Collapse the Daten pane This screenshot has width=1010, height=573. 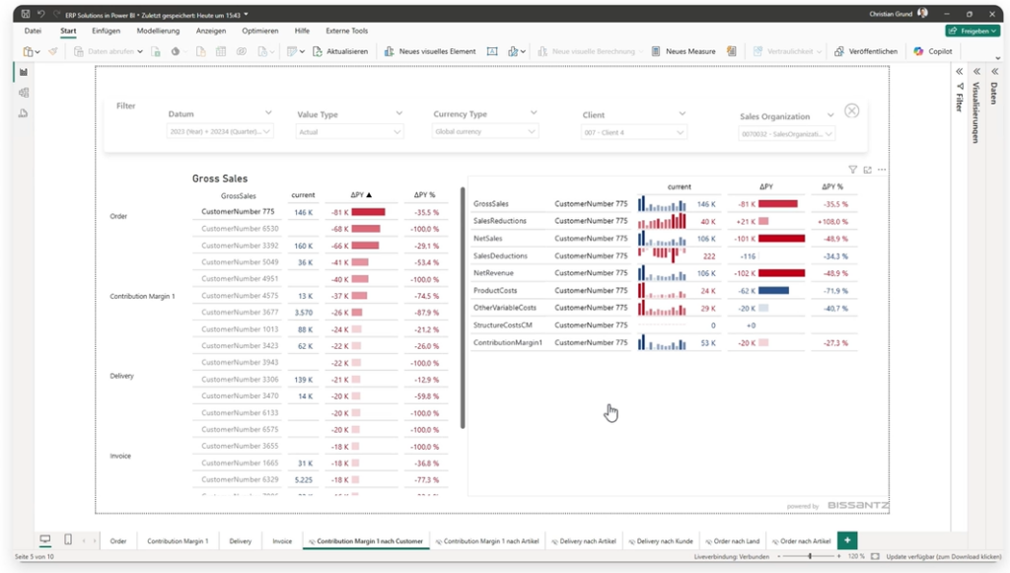coord(997,71)
